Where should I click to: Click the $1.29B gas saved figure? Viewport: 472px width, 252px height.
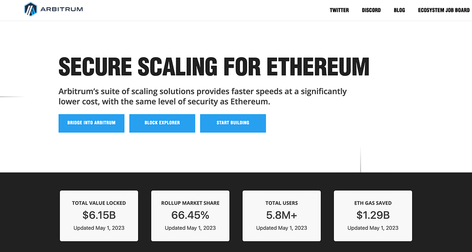(373, 215)
